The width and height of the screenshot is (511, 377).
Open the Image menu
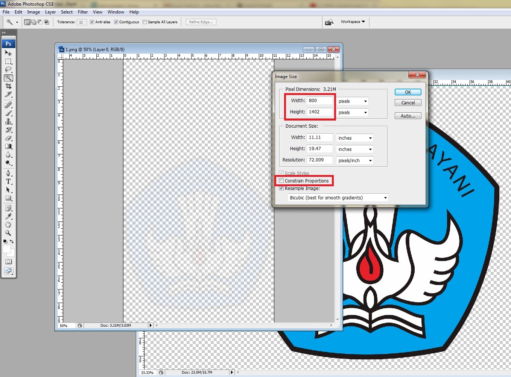click(x=33, y=12)
